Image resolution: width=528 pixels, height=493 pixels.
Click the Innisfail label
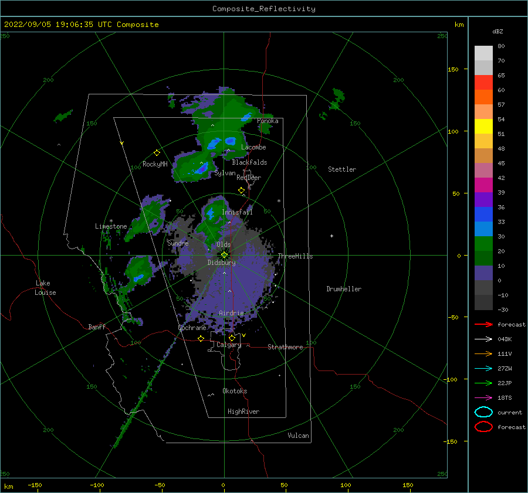(237, 212)
